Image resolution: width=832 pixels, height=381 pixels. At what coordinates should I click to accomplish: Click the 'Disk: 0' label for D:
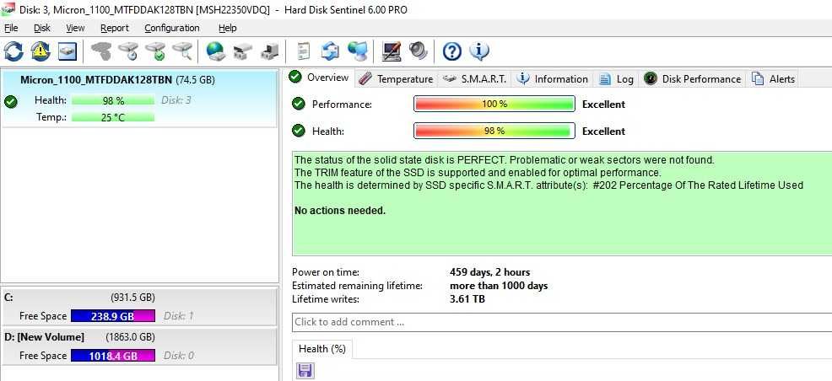pyautogui.click(x=178, y=356)
